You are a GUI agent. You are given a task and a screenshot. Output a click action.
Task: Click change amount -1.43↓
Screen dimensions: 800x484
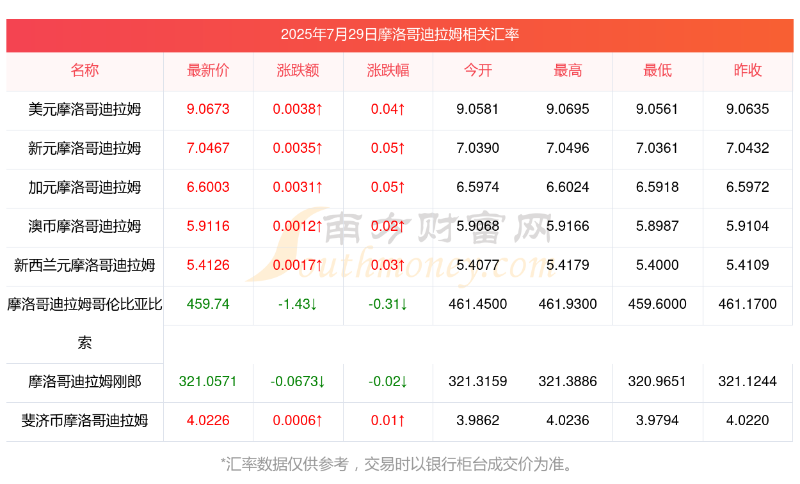click(x=298, y=304)
